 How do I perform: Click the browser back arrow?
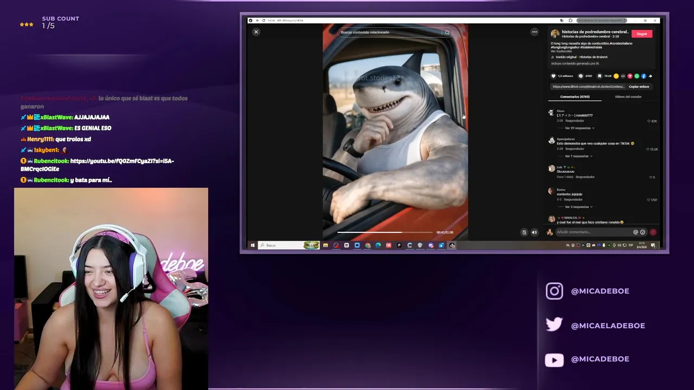click(257, 21)
